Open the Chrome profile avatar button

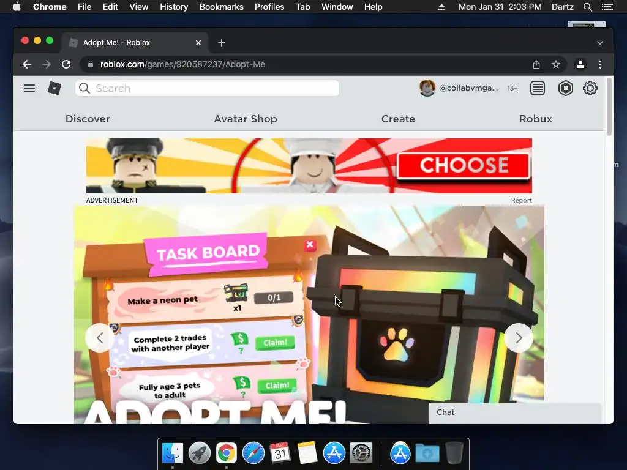click(x=580, y=64)
